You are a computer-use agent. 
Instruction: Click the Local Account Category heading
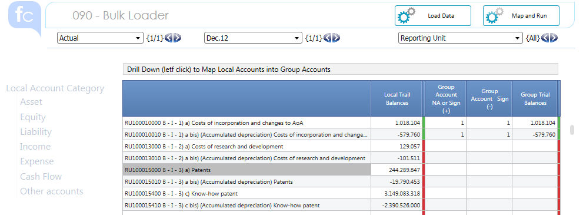[55, 88]
